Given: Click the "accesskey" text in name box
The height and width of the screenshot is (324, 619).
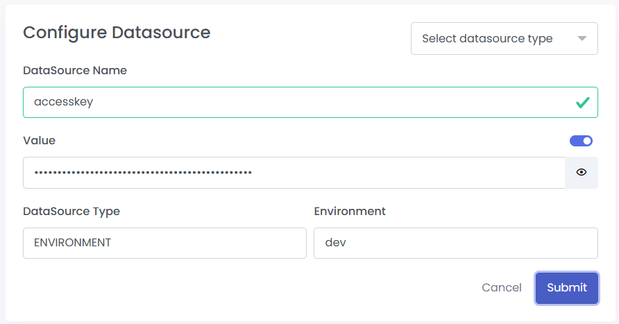Looking at the screenshot, I should tap(63, 103).
